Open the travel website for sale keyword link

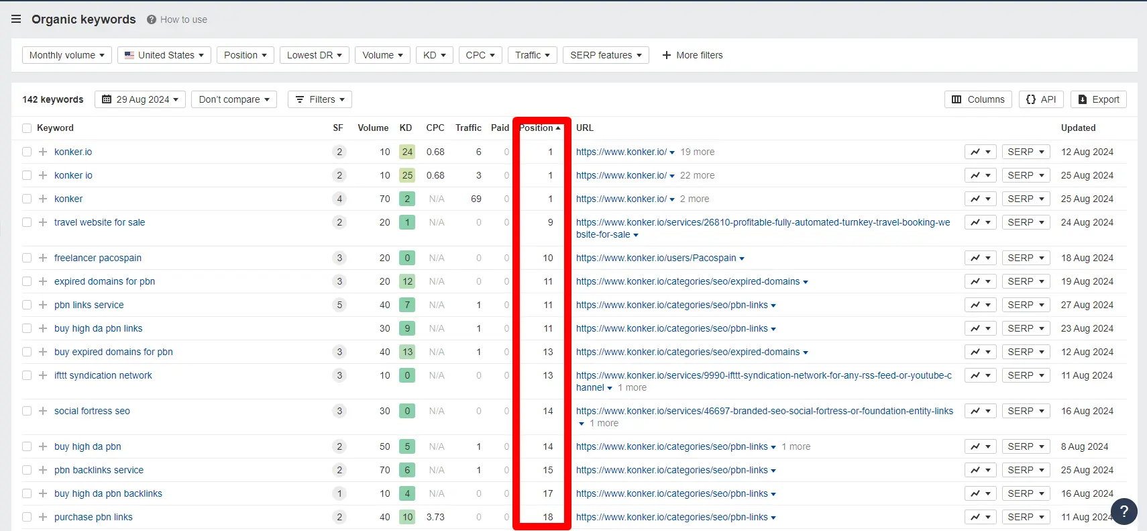click(99, 222)
